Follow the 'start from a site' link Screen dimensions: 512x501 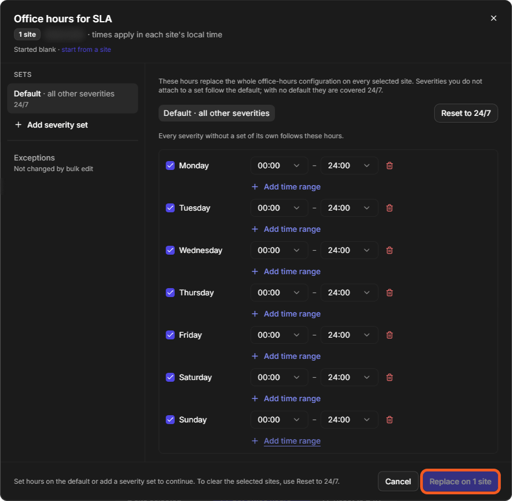click(86, 50)
